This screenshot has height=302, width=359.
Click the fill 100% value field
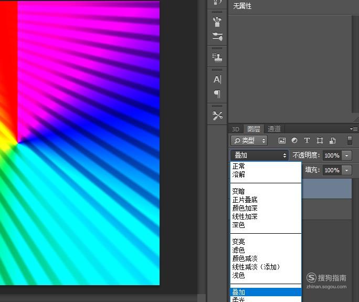pos(332,170)
